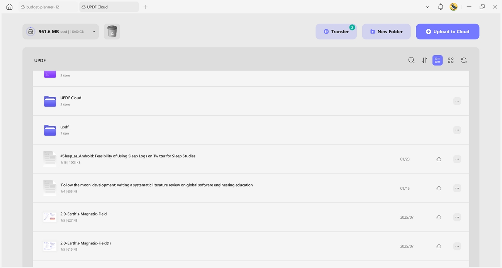This screenshot has width=502, height=268.
Task: Click cloud icon for #Sleep_as_Android file
Action: point(439,159)
